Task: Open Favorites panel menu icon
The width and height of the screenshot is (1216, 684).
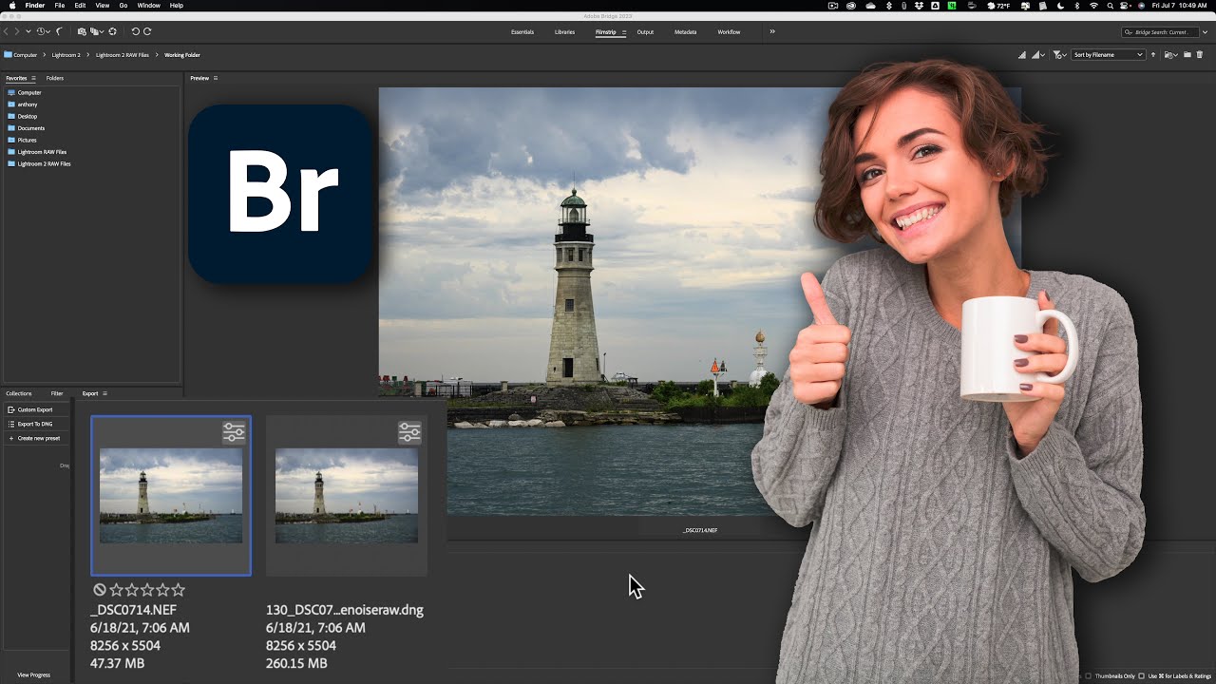Action: pyautogui.click(x=33, y=78)
